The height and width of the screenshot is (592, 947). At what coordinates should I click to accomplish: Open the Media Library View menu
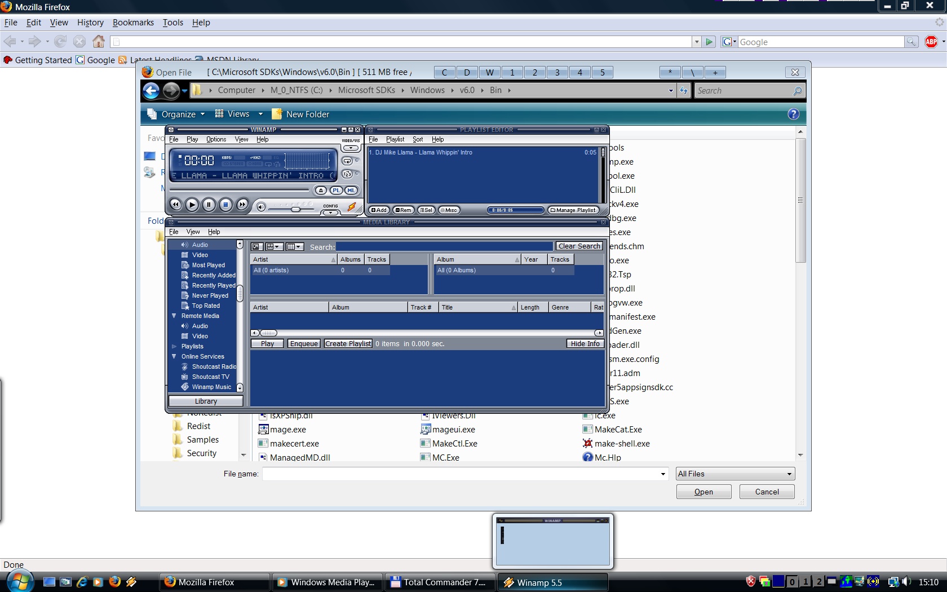tap(193, 232)
